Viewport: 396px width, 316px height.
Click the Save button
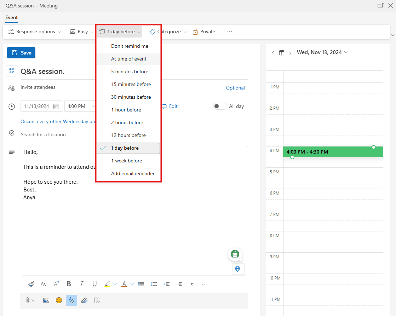pyautogui.click(x=21, y=52)
